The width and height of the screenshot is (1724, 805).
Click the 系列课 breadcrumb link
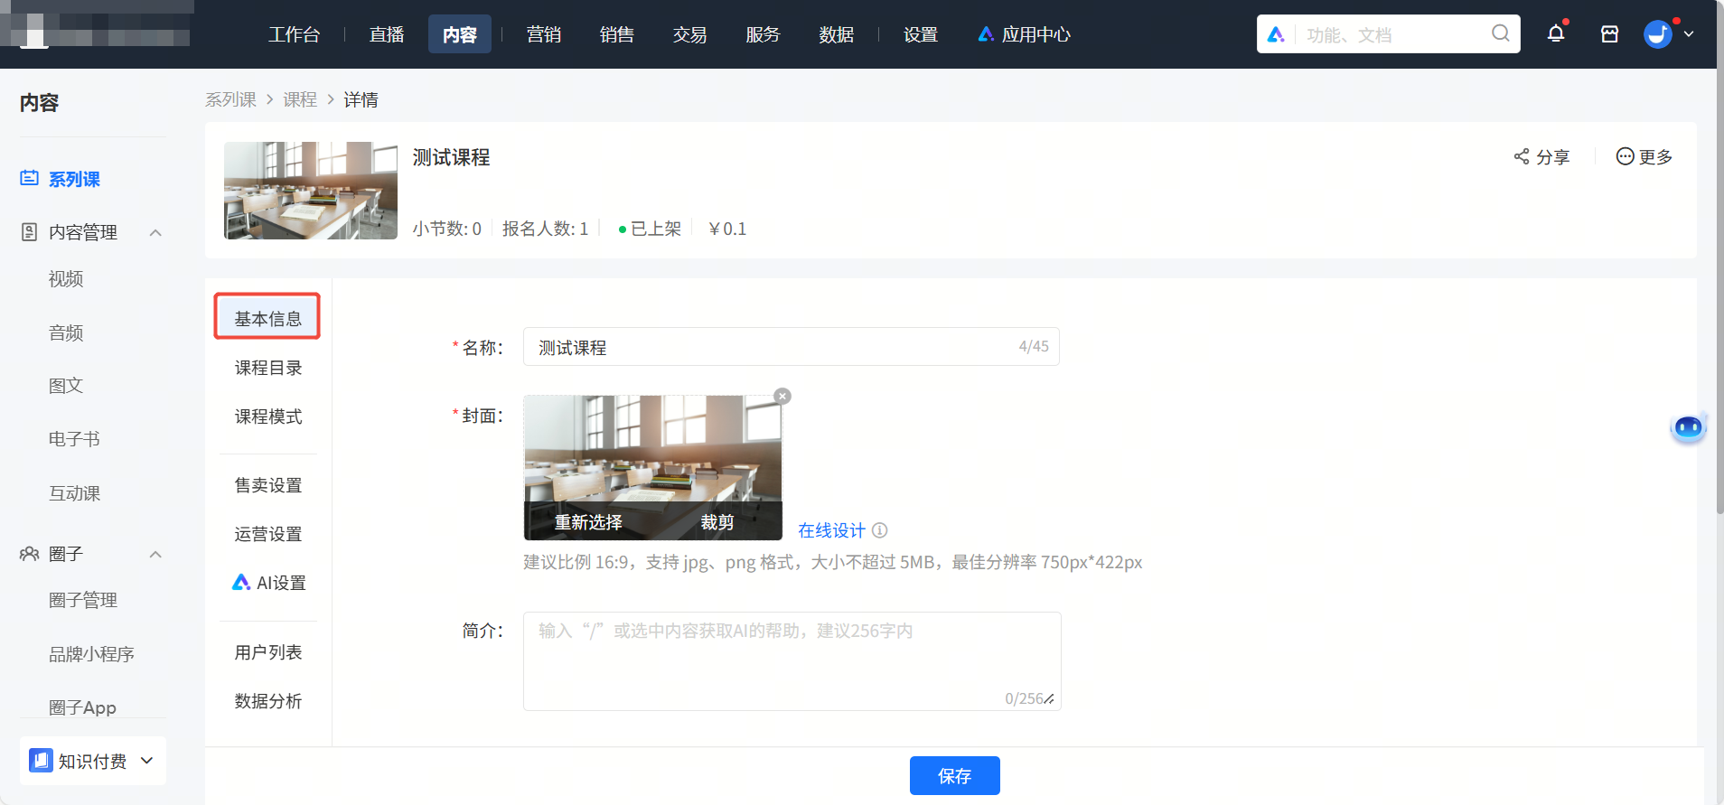click(230, 99)
